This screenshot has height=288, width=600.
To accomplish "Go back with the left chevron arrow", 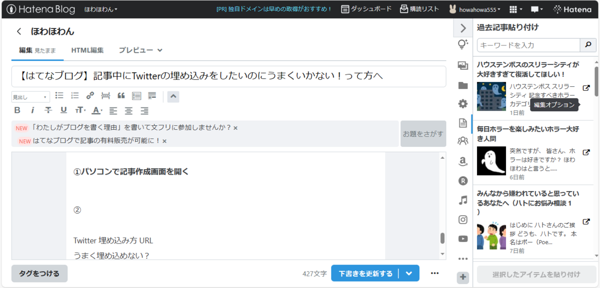I will point(19,31).
